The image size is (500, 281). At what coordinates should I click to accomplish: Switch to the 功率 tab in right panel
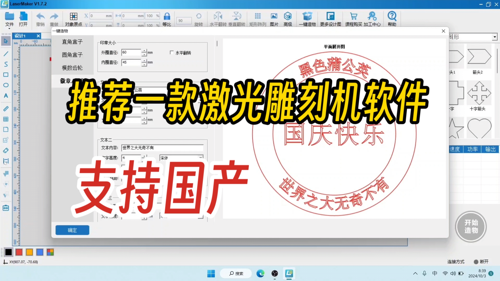click(472, 149)
